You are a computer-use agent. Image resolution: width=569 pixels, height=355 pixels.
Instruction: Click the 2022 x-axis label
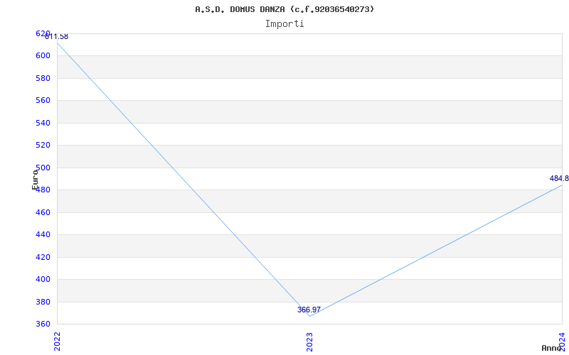pos(57,342)
